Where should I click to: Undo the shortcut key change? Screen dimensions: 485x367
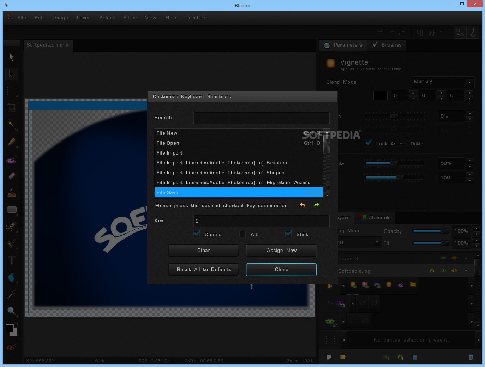pyautogui.click(x=303, y=205)
